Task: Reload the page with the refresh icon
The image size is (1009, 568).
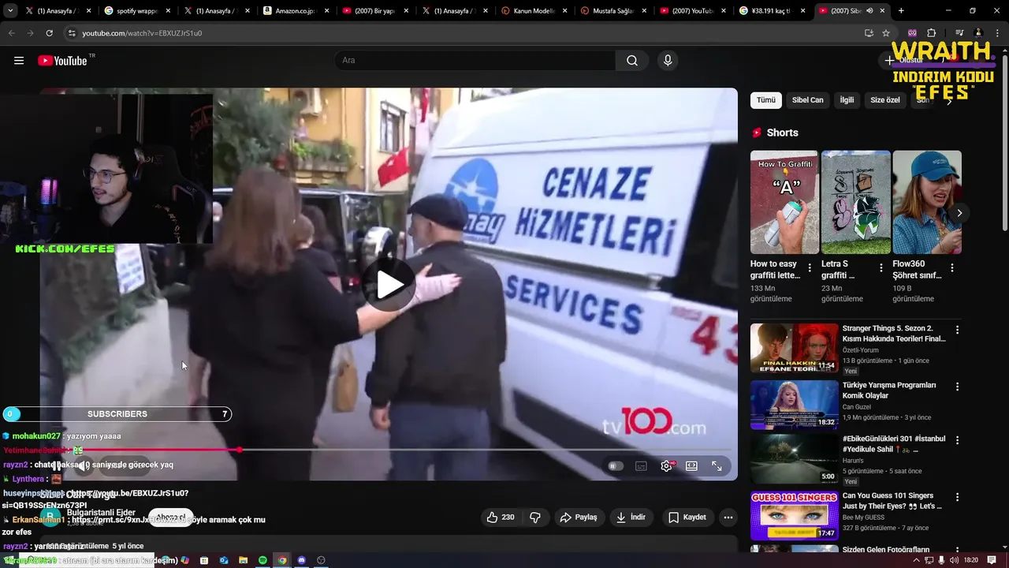Action: click(49, 33)
